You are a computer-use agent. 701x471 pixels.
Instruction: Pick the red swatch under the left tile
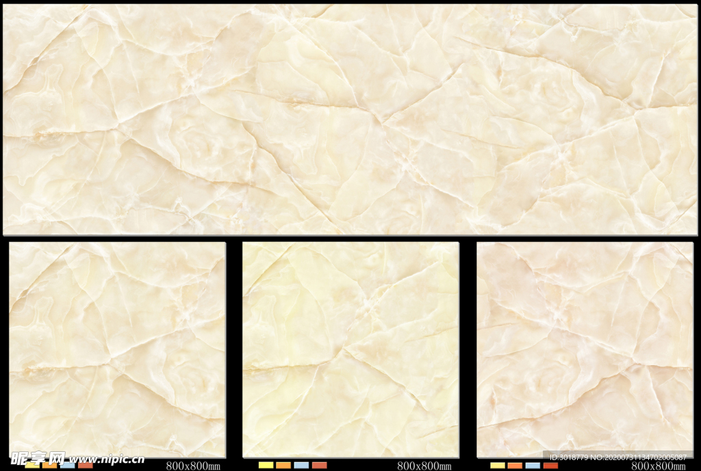click(86, 466)
